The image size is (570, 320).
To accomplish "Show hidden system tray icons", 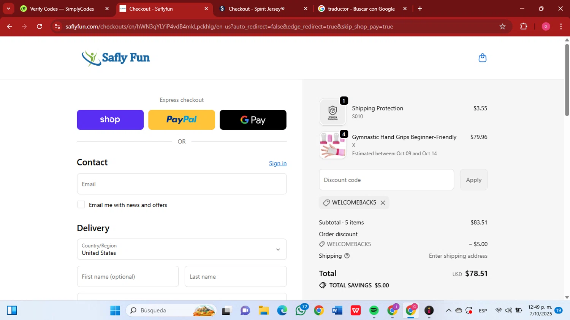I will (x=448, y=311).
